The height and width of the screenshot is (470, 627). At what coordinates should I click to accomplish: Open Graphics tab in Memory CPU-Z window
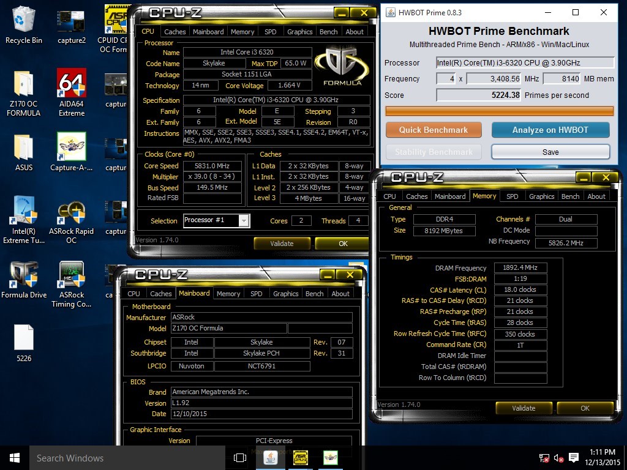[541, 196]
